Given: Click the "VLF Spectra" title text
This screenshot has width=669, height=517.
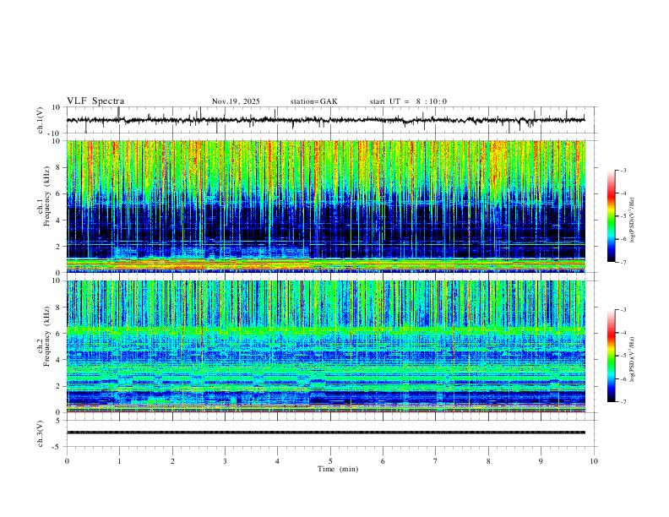Looking at the screenshot, I should [95, 101].
